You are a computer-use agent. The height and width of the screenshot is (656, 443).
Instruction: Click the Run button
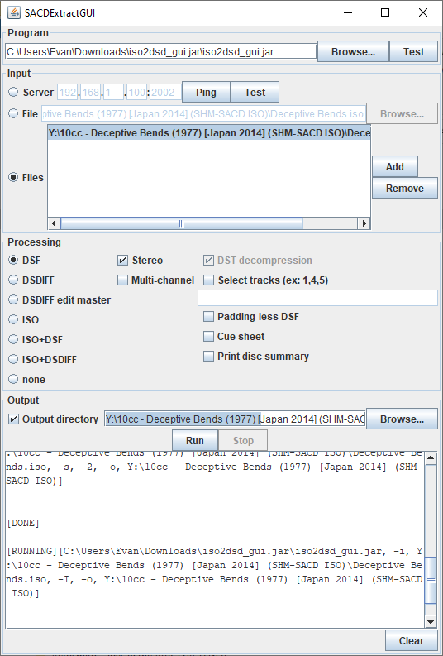point(195,441)
